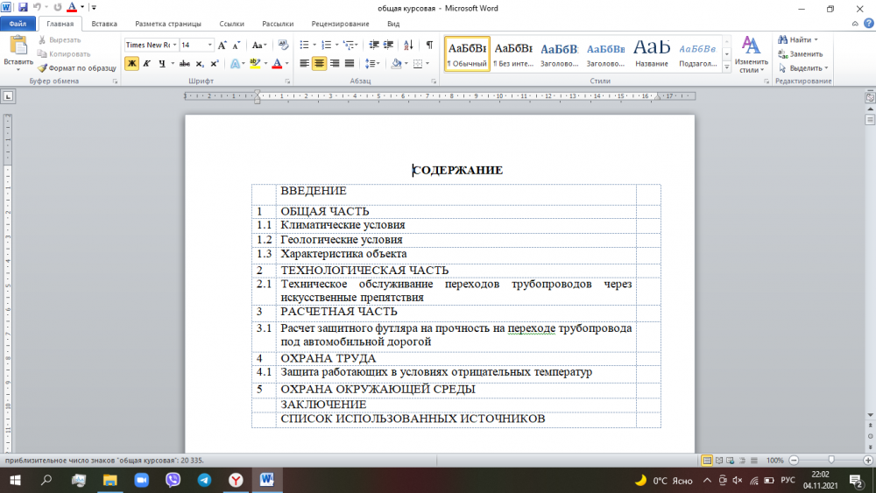Toggle Superscript formatting
876x493 pixels.
coord(214,64)
